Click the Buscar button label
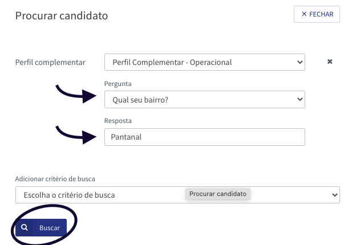The width and height of the screenshot is (352, 245). 50,228
